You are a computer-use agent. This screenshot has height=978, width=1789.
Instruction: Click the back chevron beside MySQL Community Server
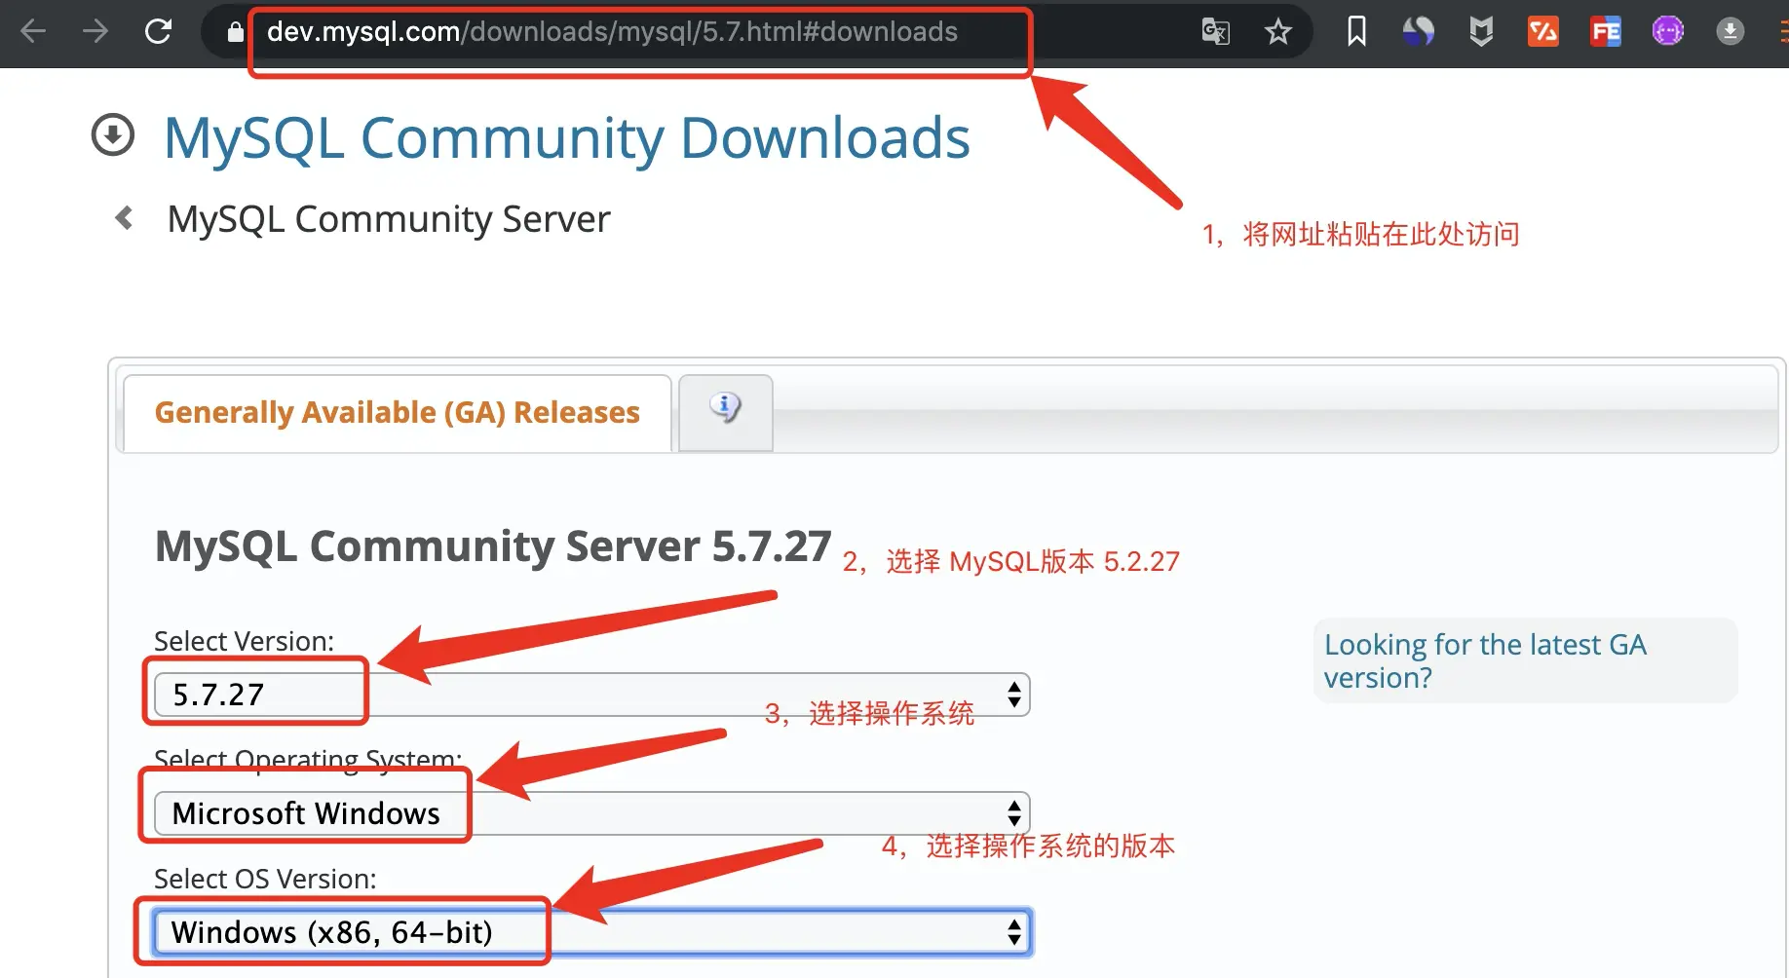124,217
